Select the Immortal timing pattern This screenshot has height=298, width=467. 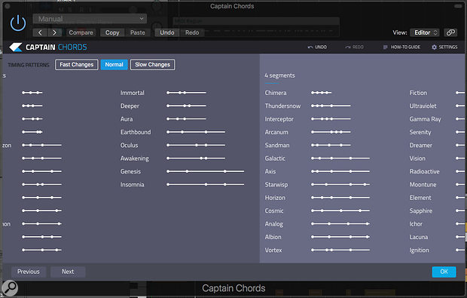click(x=133, y=93)
